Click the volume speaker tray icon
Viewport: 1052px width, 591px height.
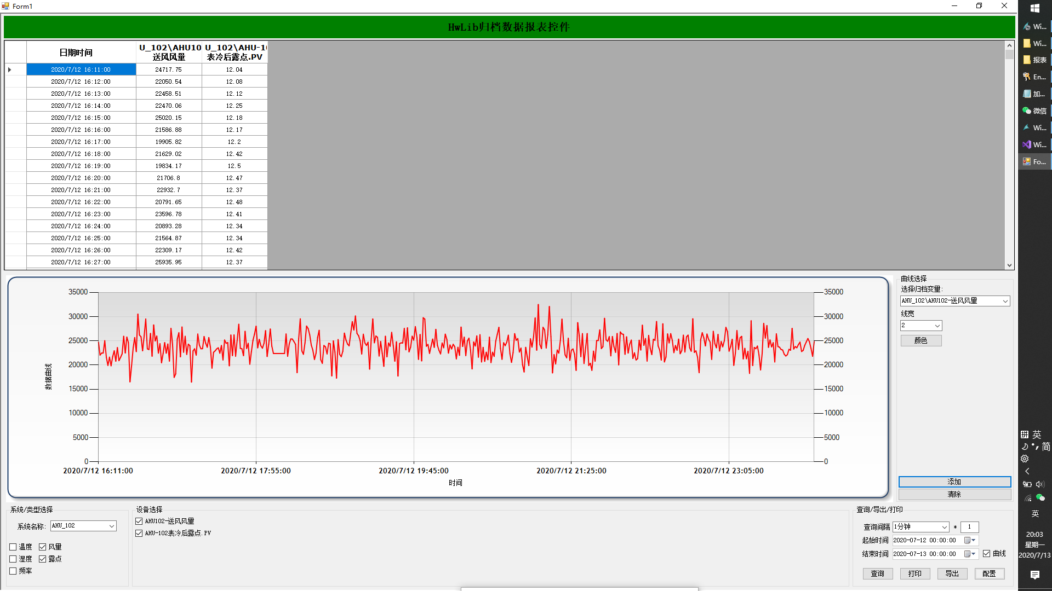pyautogui.click(x=1039, y=484)
